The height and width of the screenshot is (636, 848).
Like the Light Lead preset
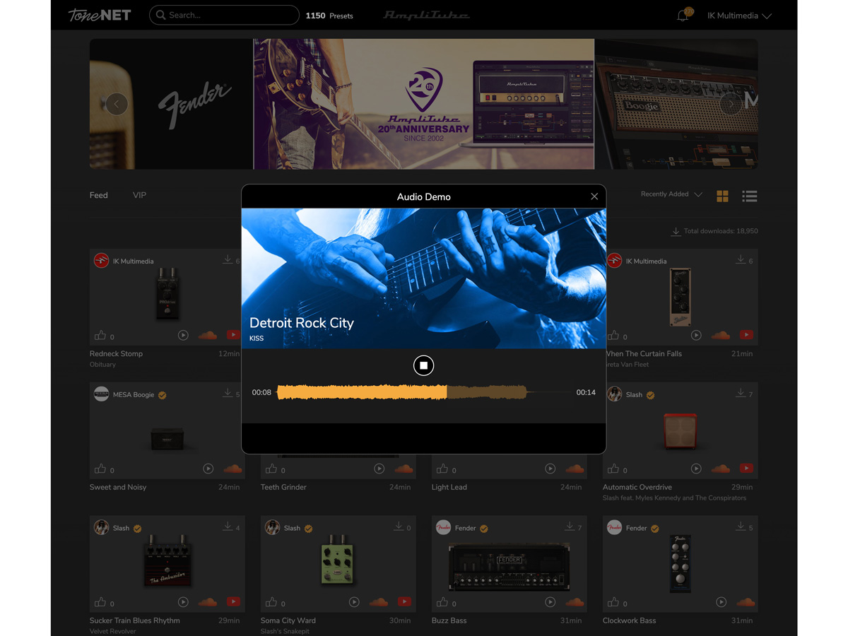442,469
